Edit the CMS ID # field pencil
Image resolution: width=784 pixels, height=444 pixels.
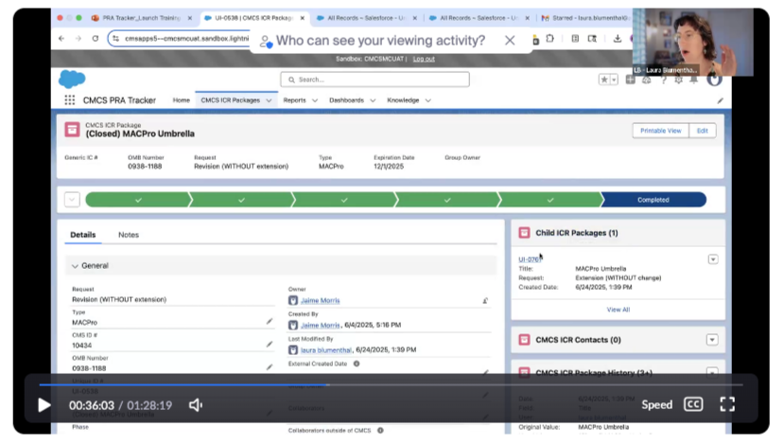pos(270,345)
